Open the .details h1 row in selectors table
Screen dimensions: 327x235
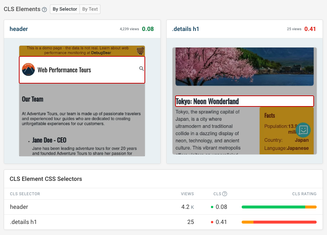(163, 222)
